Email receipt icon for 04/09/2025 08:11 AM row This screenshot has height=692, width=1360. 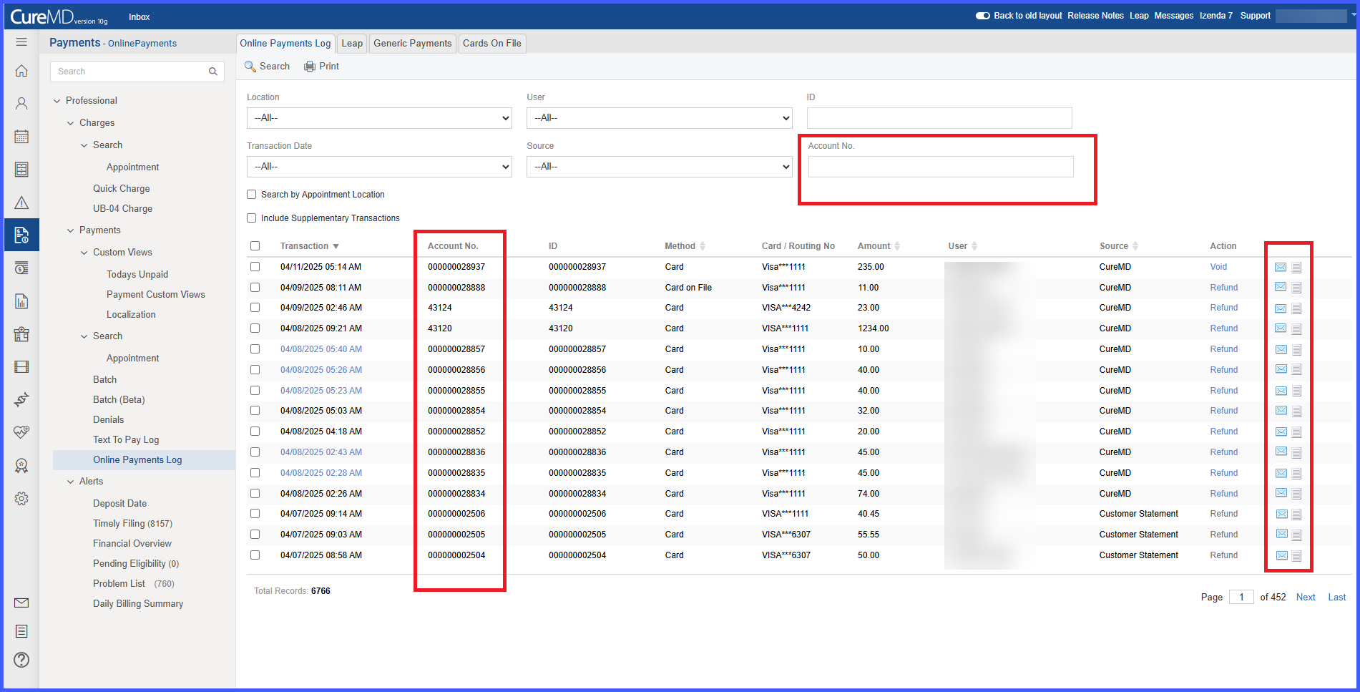pyautogui.click(x=1281, y=287)
